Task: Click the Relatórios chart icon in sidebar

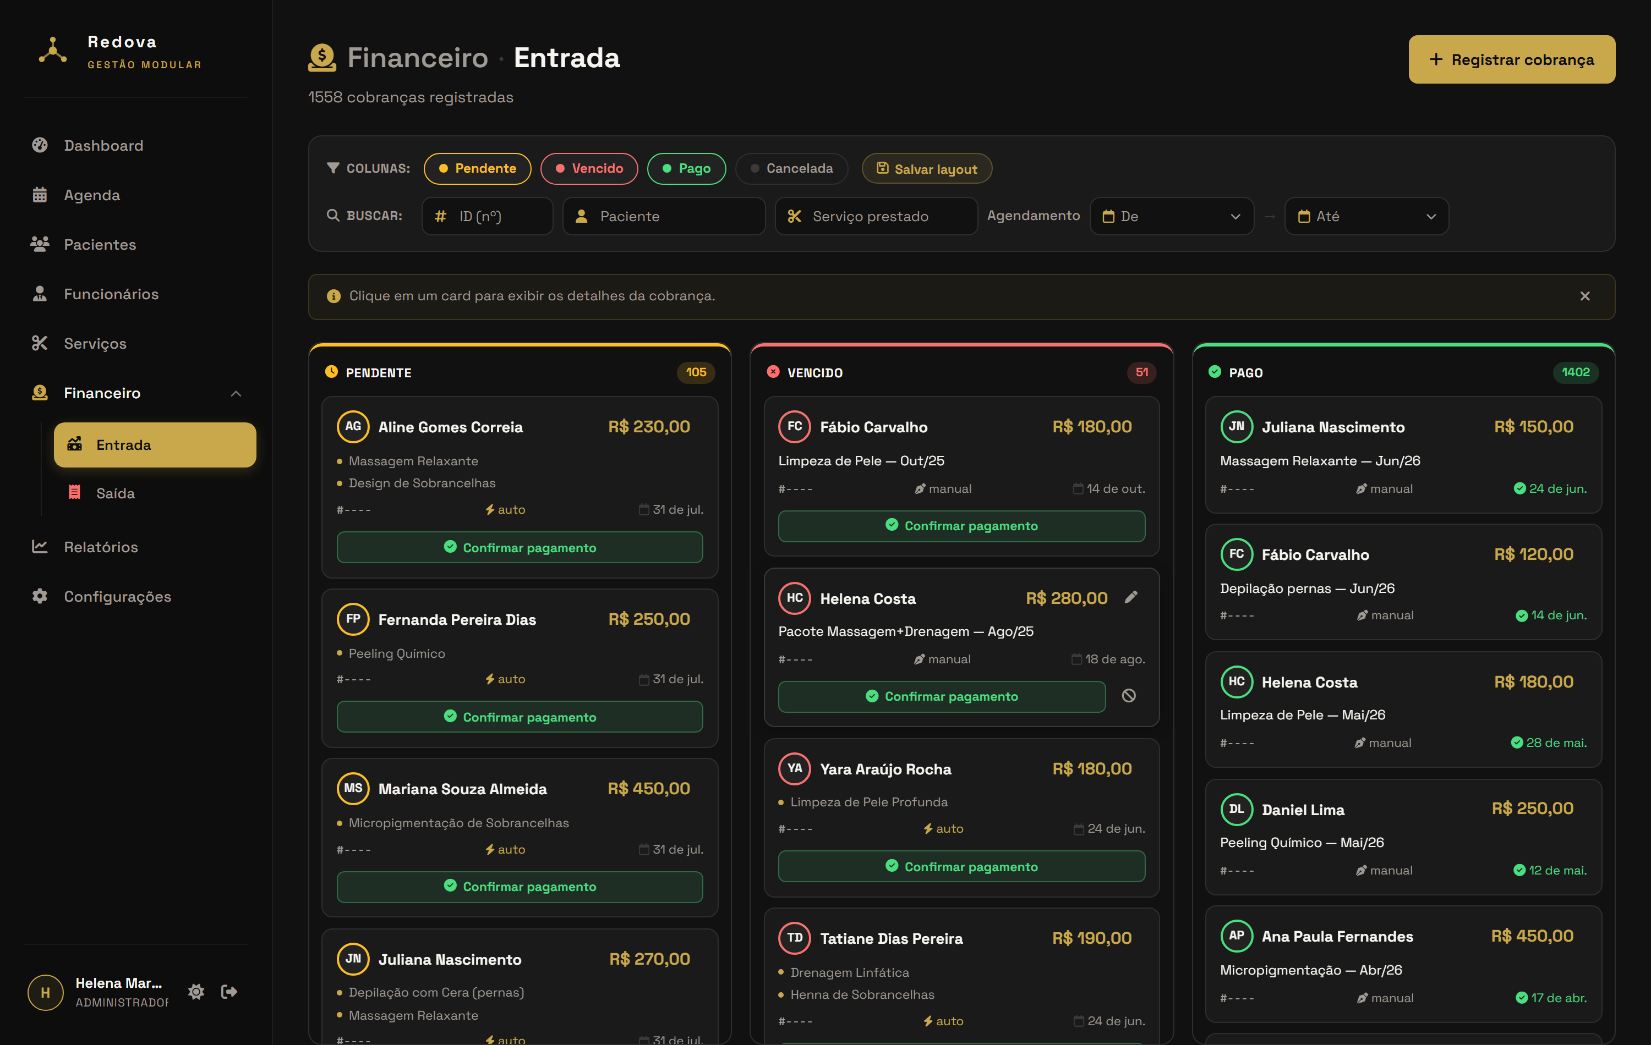Action: tap(40, 547)
